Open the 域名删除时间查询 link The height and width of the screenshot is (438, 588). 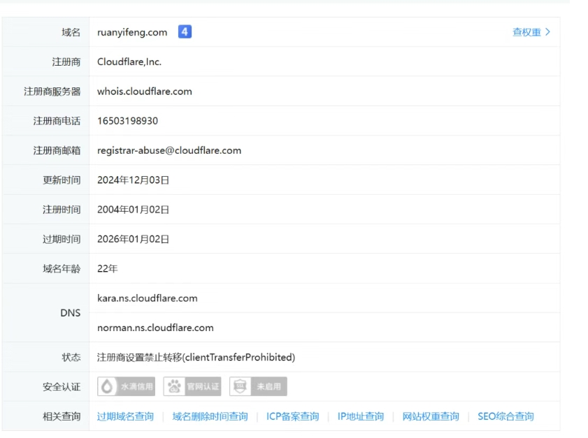210,416
